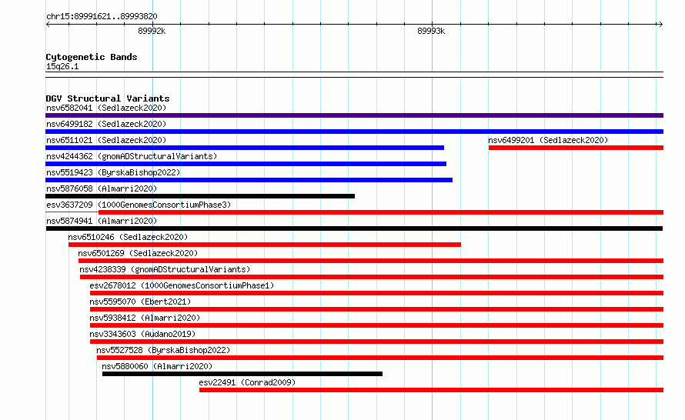Image resolution: width=685 pixels, height=420 pixels.
Task: Click the nsv5527528 (ByrskaBishop2022) label
Action: [163, 350]
